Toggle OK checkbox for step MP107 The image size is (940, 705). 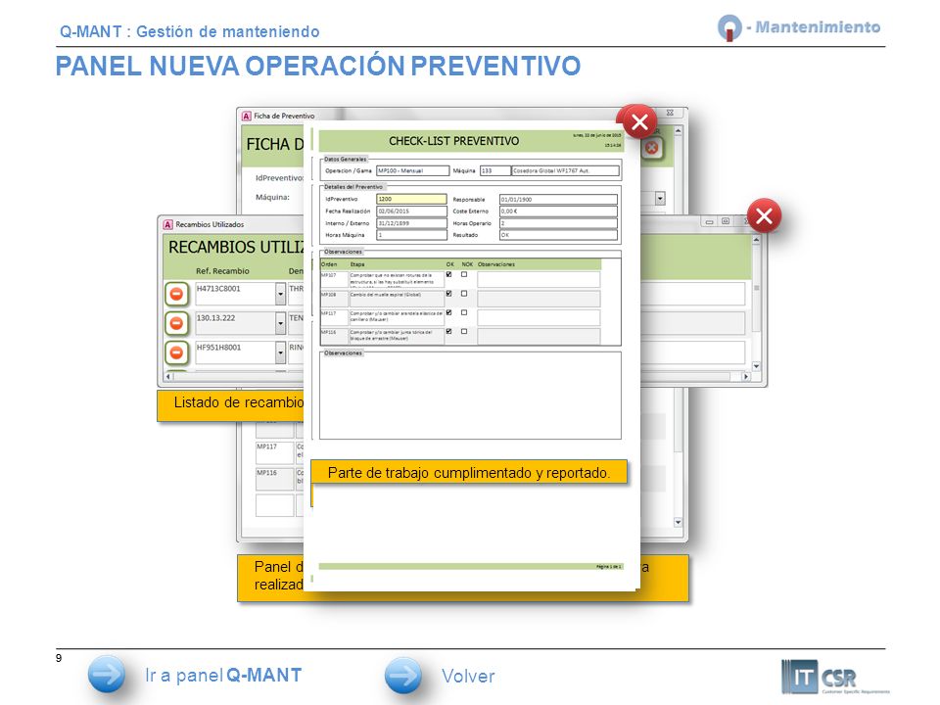(448, 274)
